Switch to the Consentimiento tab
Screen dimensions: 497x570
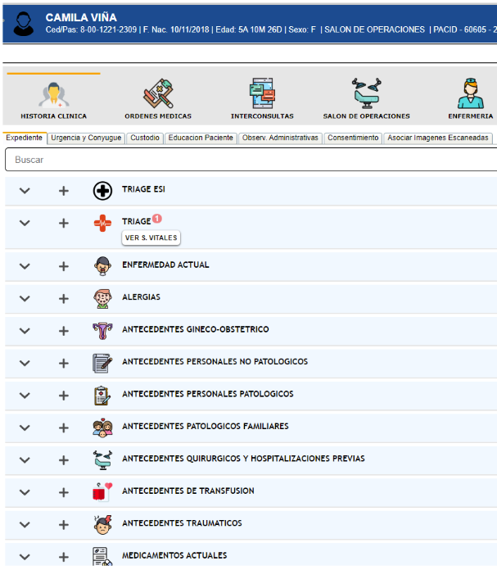click(353, 138)
